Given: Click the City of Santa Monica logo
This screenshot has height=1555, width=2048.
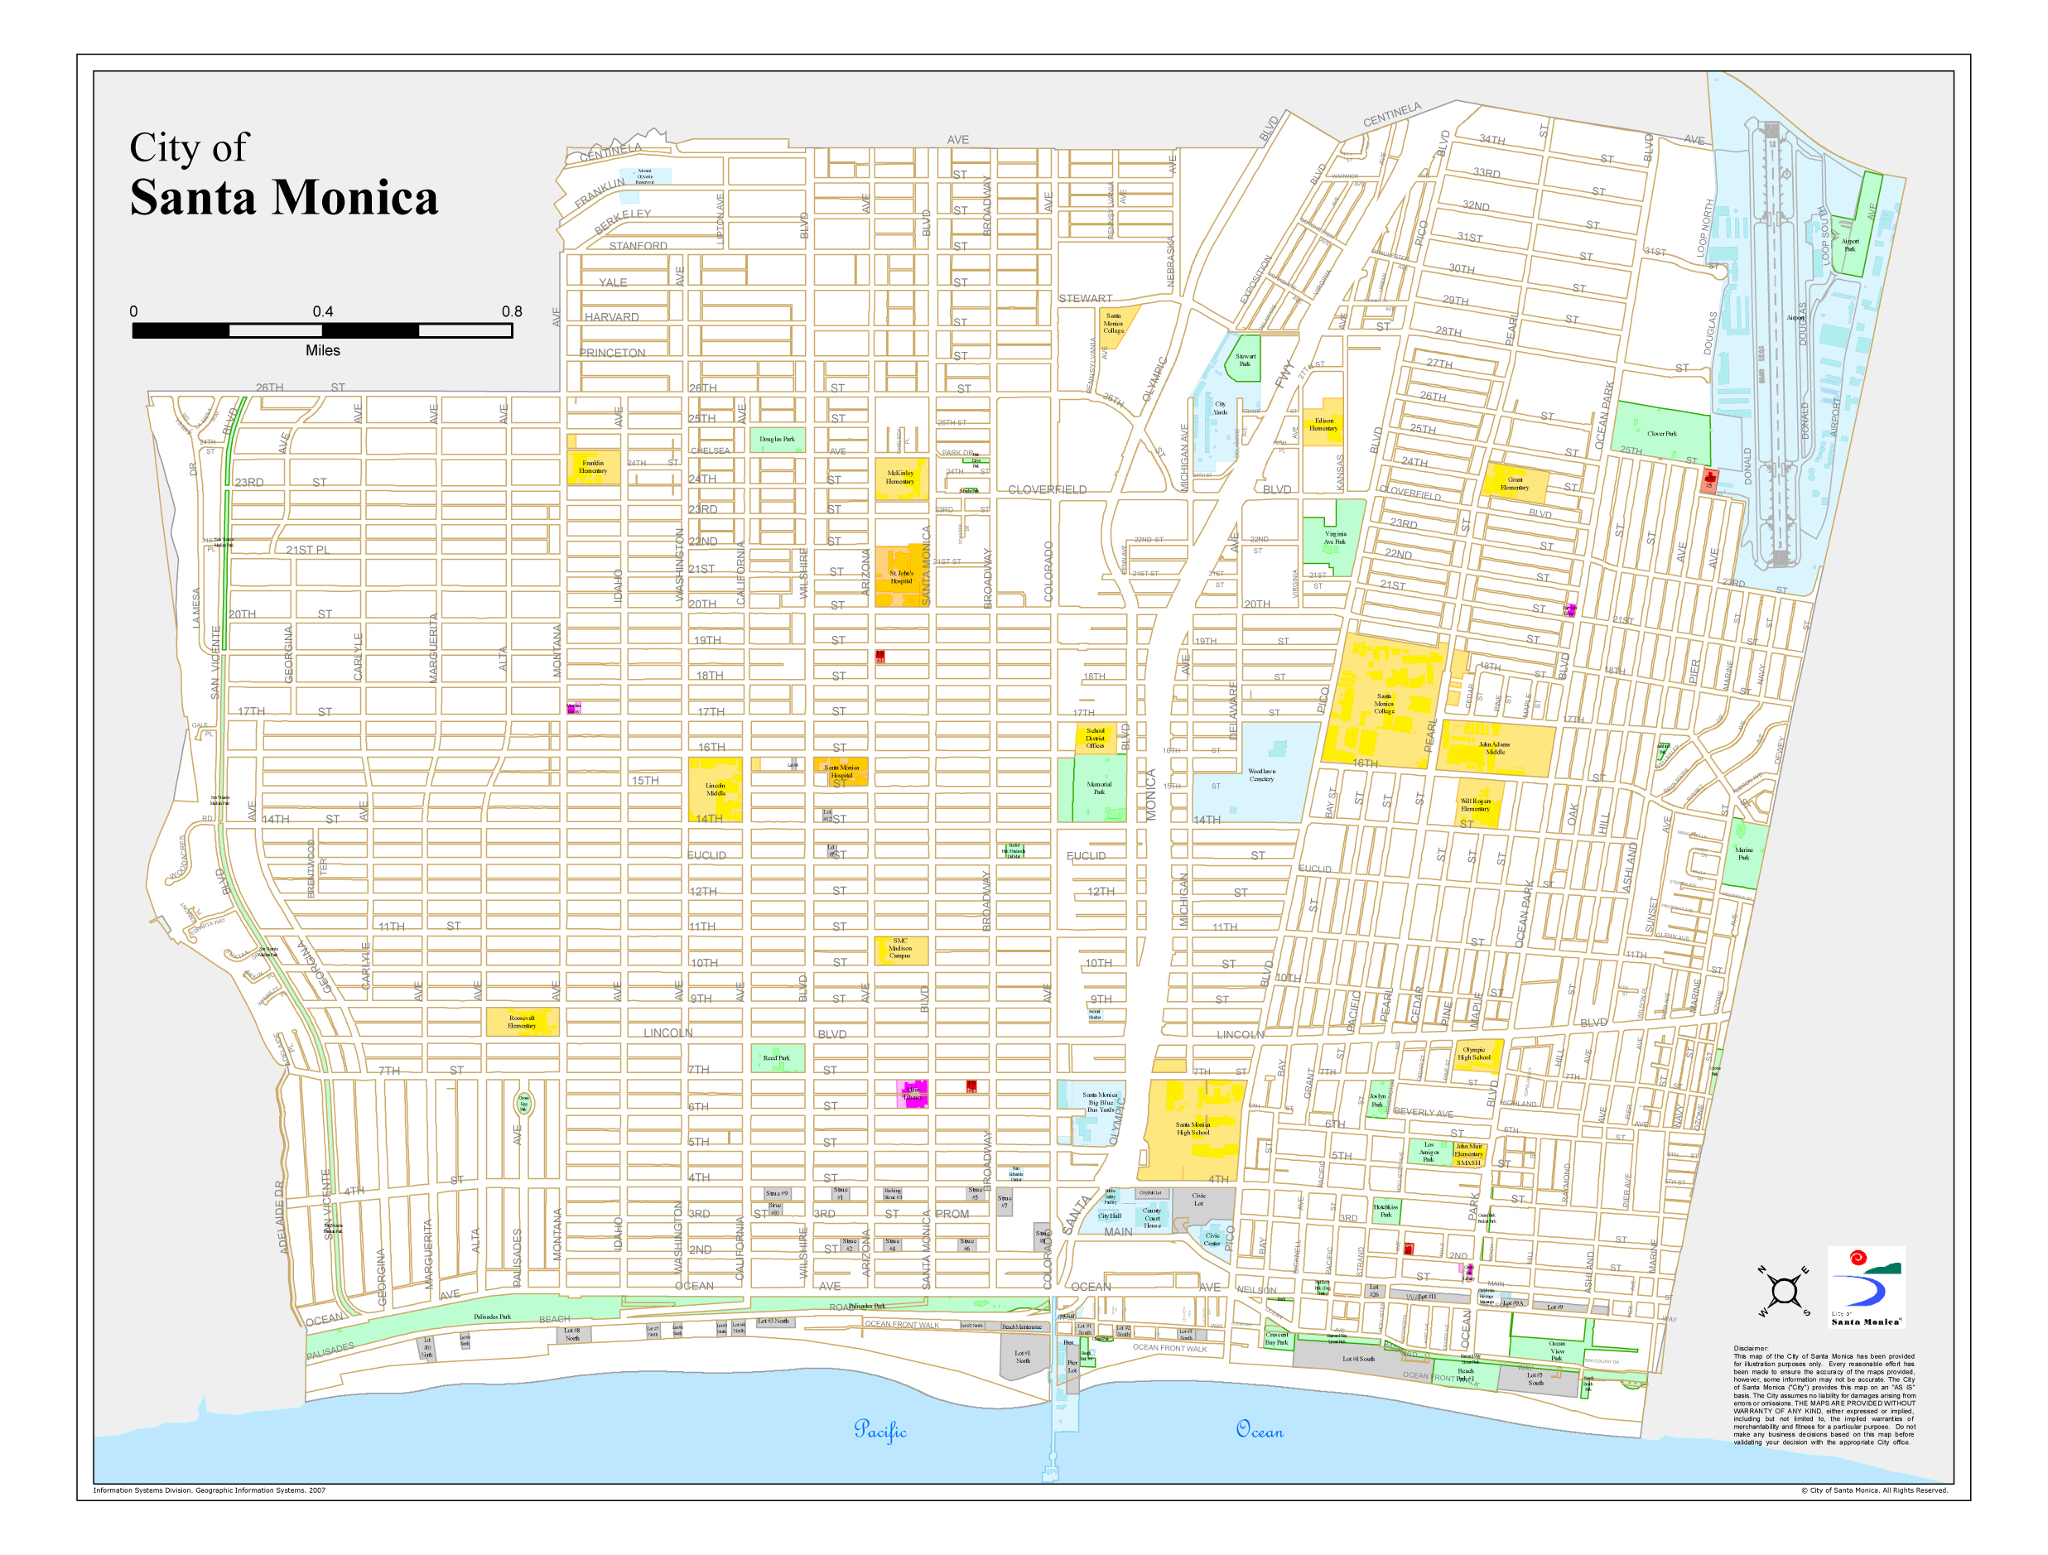Looking at the screenshot, I should (1865, 1286).
